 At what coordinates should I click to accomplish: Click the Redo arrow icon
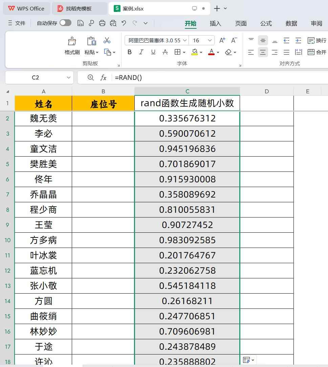click(x=135, y=23)
